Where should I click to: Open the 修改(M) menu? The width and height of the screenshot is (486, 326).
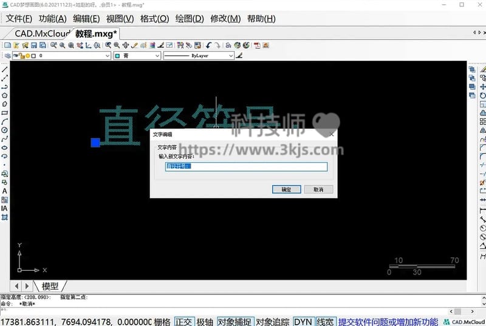coord(225,19)
